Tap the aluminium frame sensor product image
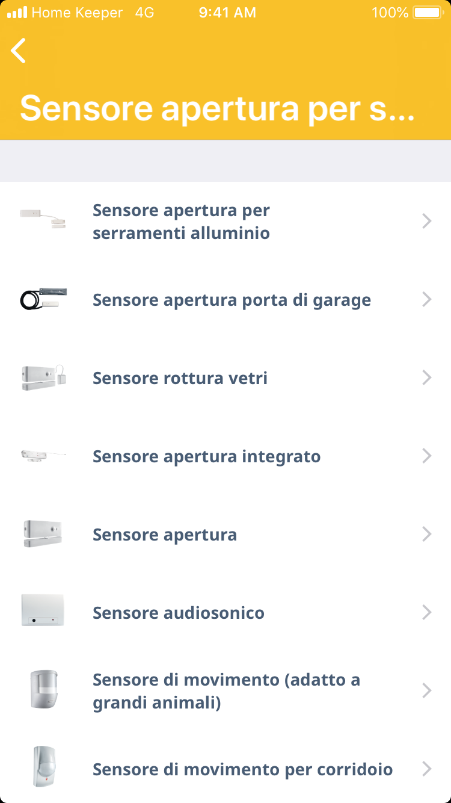This screenshot has width=451, height=803. [x=43, y=219]
